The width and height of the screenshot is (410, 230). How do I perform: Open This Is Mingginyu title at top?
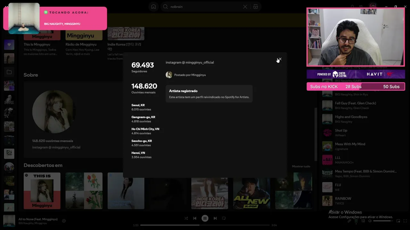coord(37,44)
